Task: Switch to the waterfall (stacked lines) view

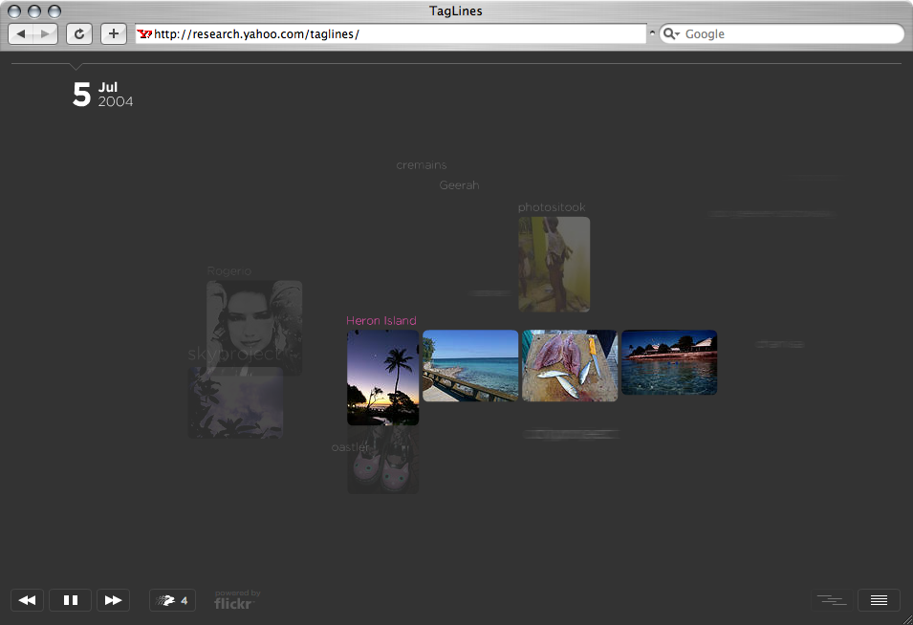Action: (x=879, y=600)
